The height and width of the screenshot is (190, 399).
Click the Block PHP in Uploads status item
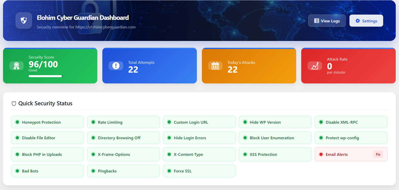click(48, 154)
